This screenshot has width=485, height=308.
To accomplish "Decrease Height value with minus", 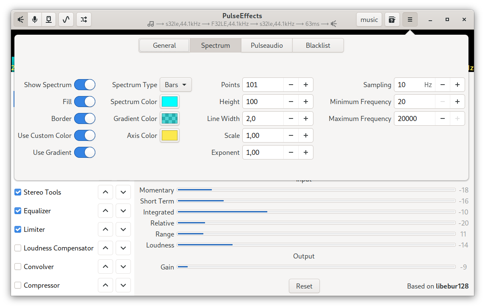I will click(x=291, y=102).
